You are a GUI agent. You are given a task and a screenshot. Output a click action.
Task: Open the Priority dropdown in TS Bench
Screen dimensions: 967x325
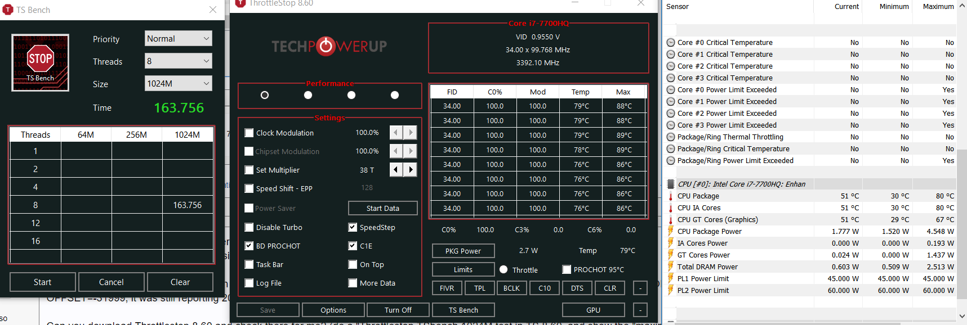coord(179,39)
